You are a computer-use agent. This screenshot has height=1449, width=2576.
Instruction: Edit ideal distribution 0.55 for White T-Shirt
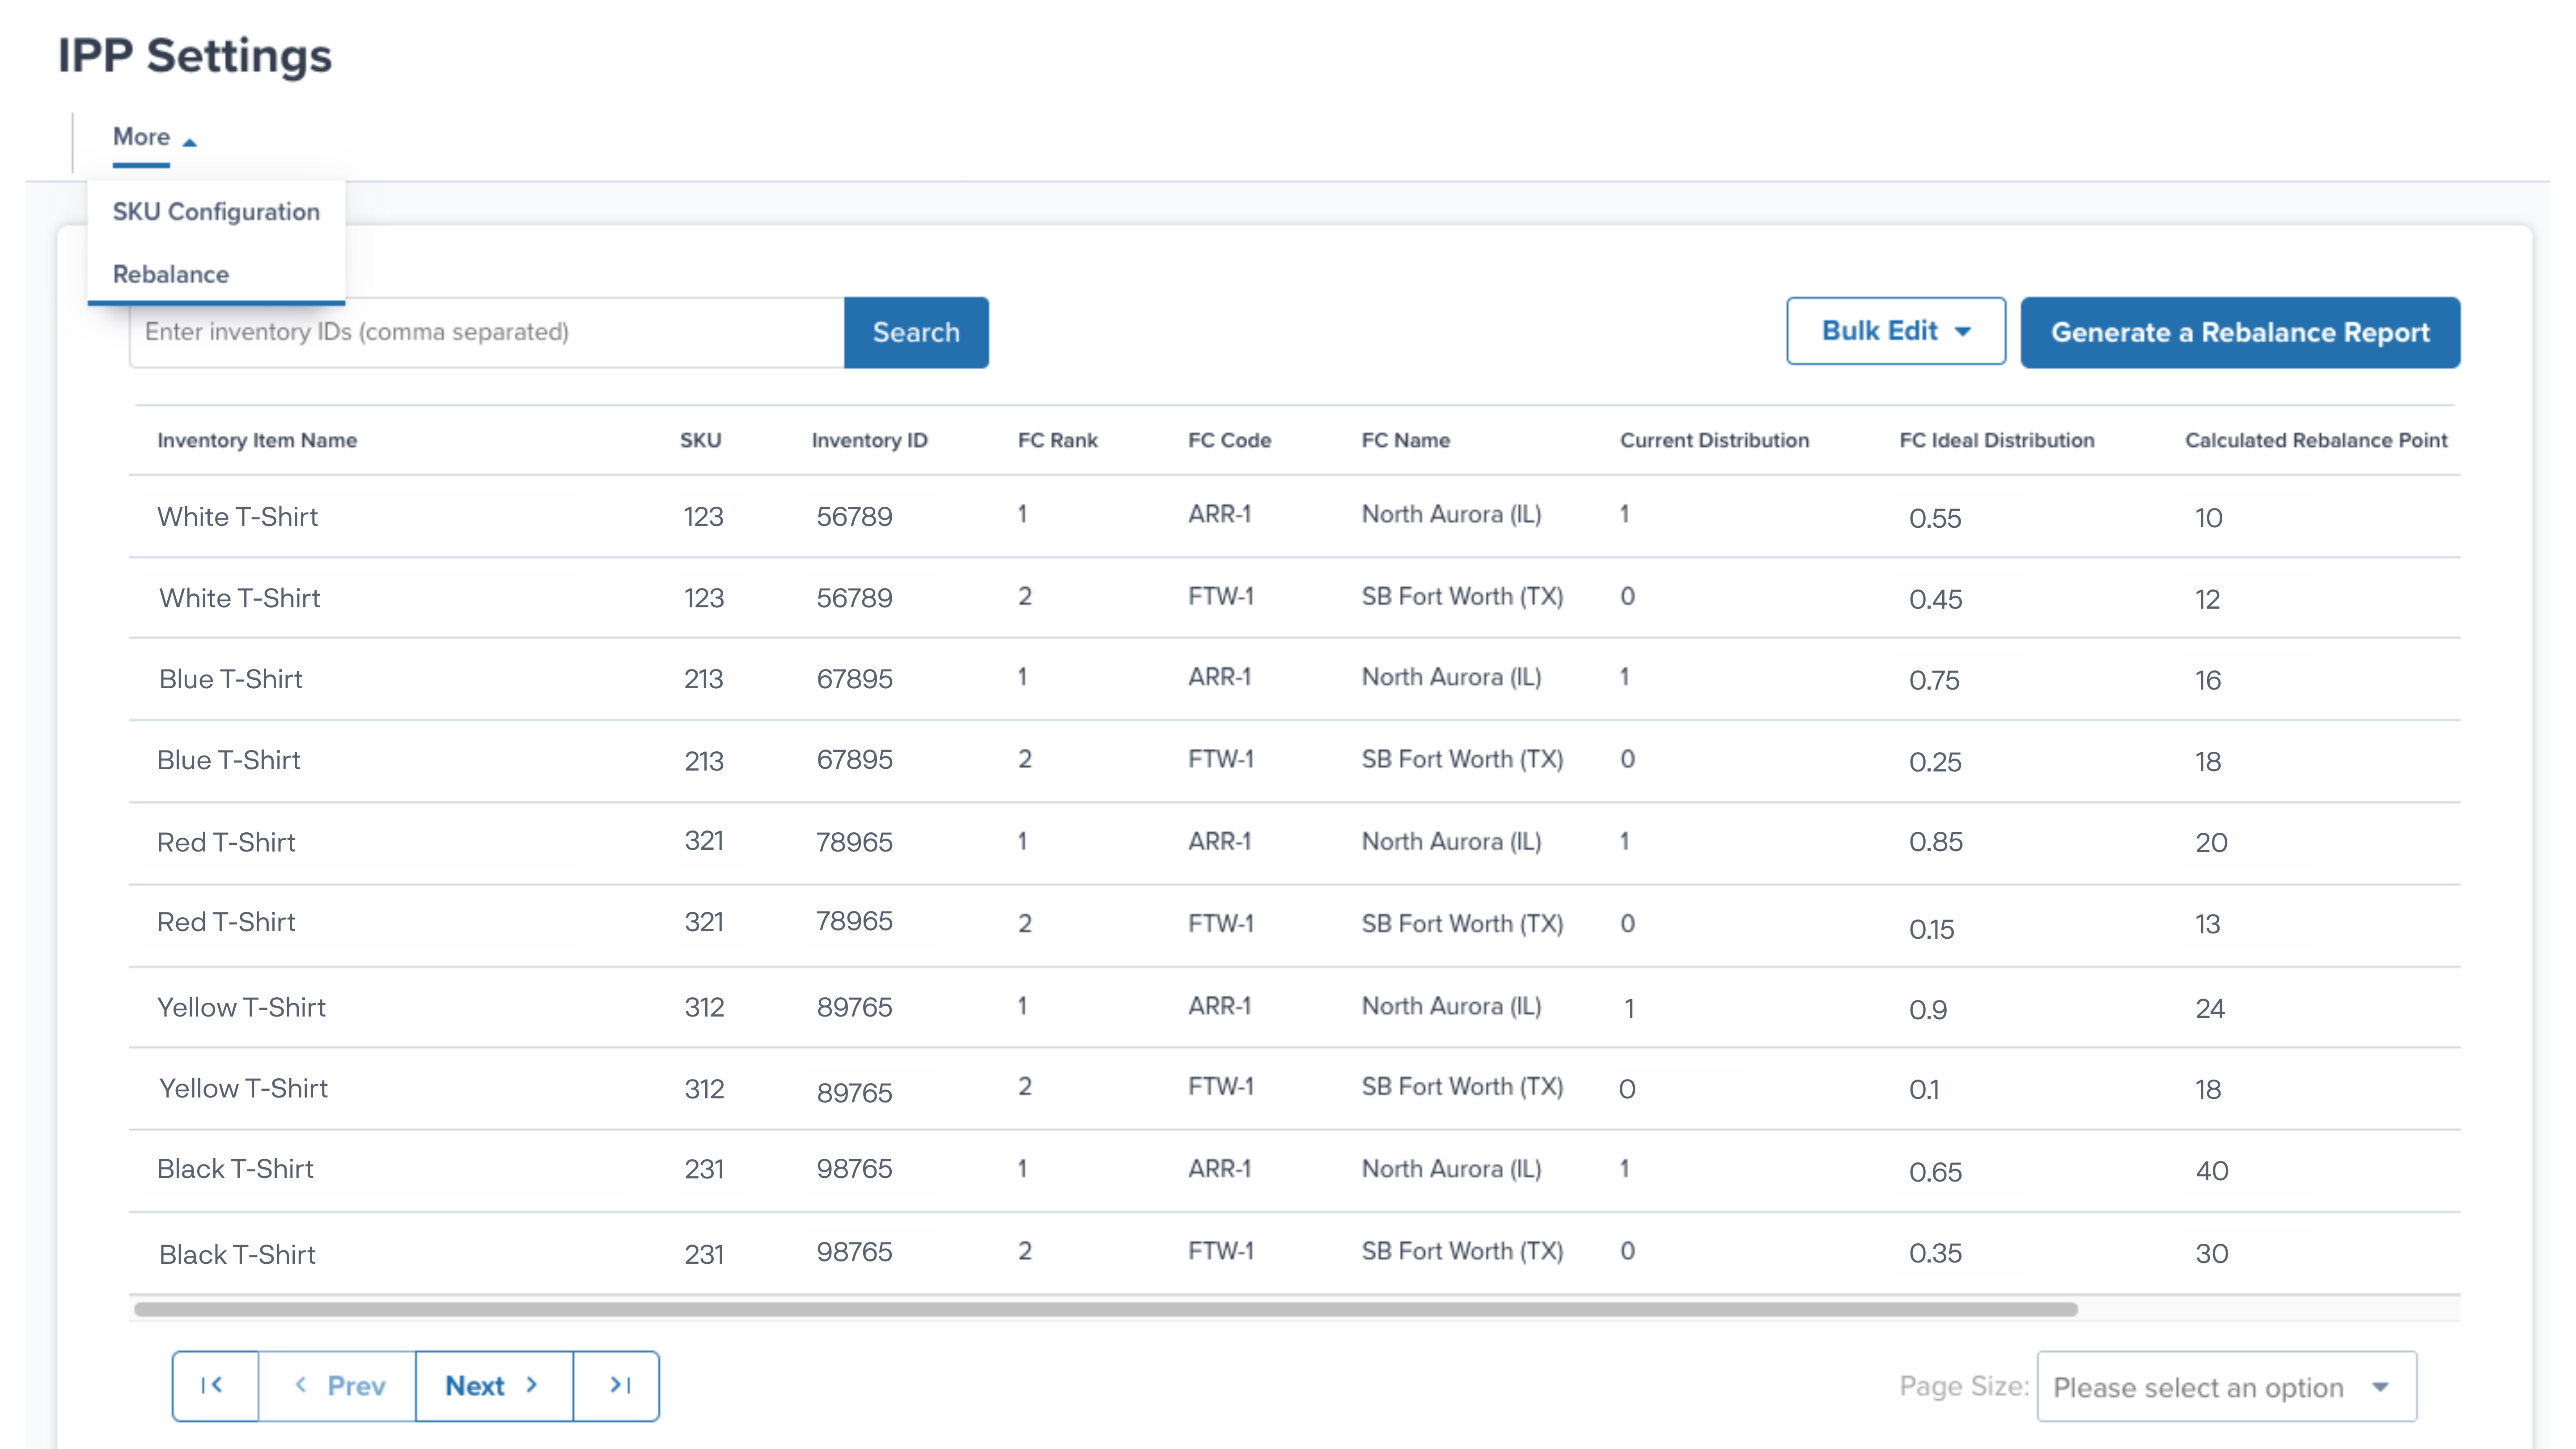click(x=1935, y=518)
